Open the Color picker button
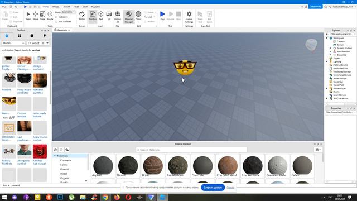Screen dimensions: 357x201 [x=138, y=16]
